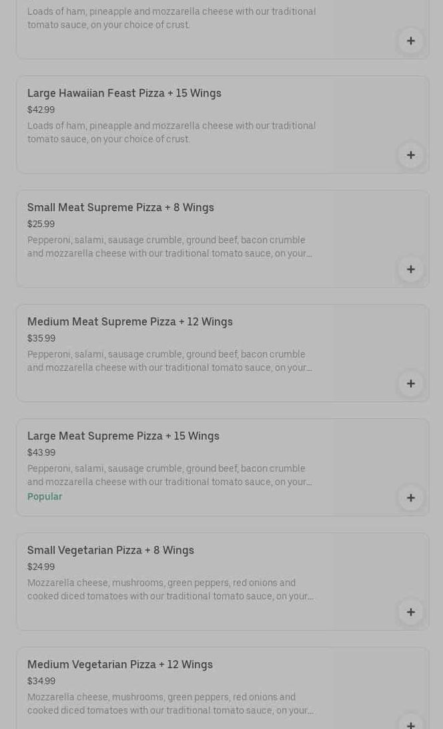Click the green Popular label
The height and width of the screenshot is (729, 443).
[x=45, y=496]
